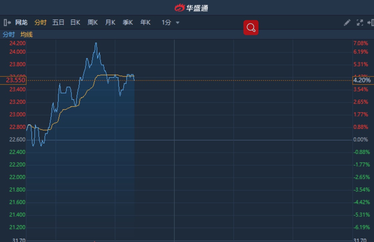Screen dimensions: 374x242
Task: Click the 华盛通 logo in title bar
Action: 192,8
